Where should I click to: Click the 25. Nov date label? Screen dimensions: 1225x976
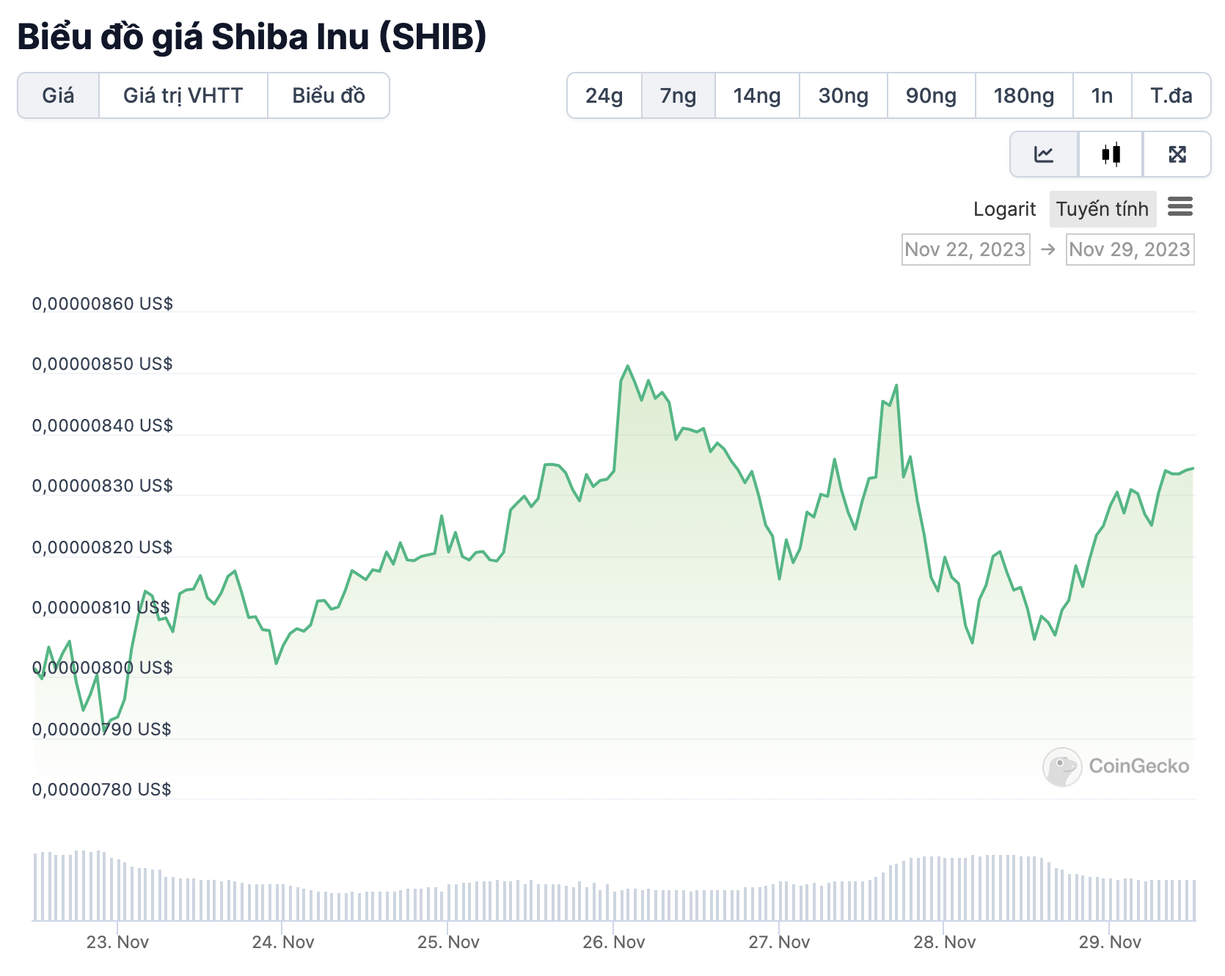coord(448,942)
